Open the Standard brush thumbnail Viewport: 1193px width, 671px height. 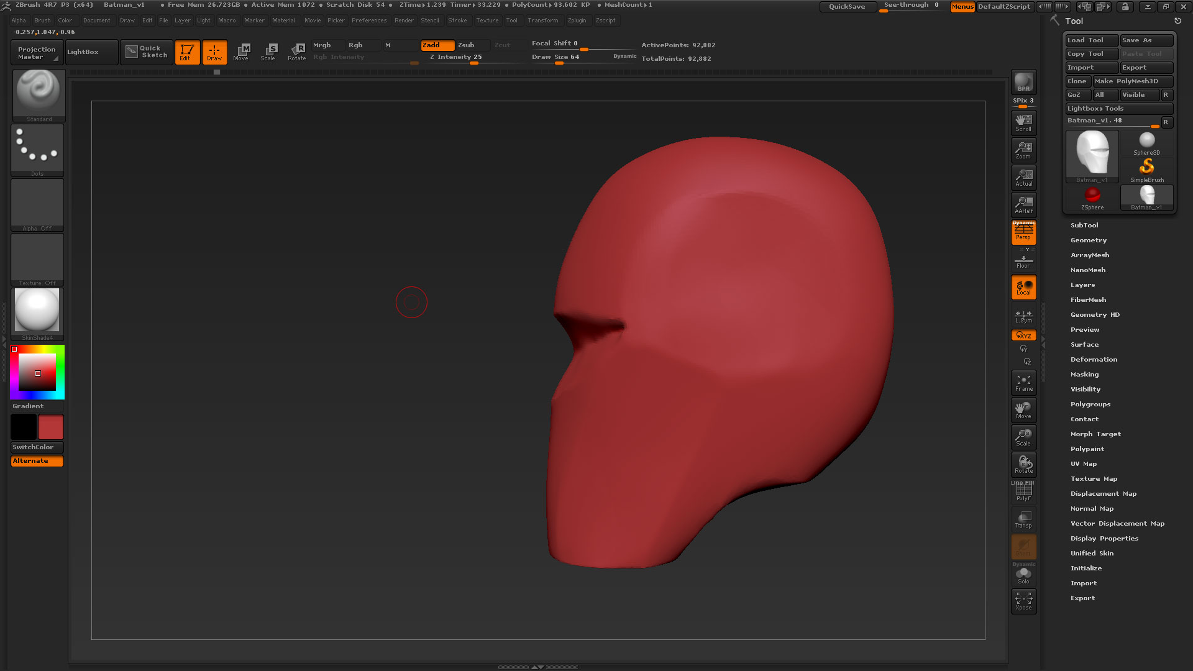click(x=39, y=95)
